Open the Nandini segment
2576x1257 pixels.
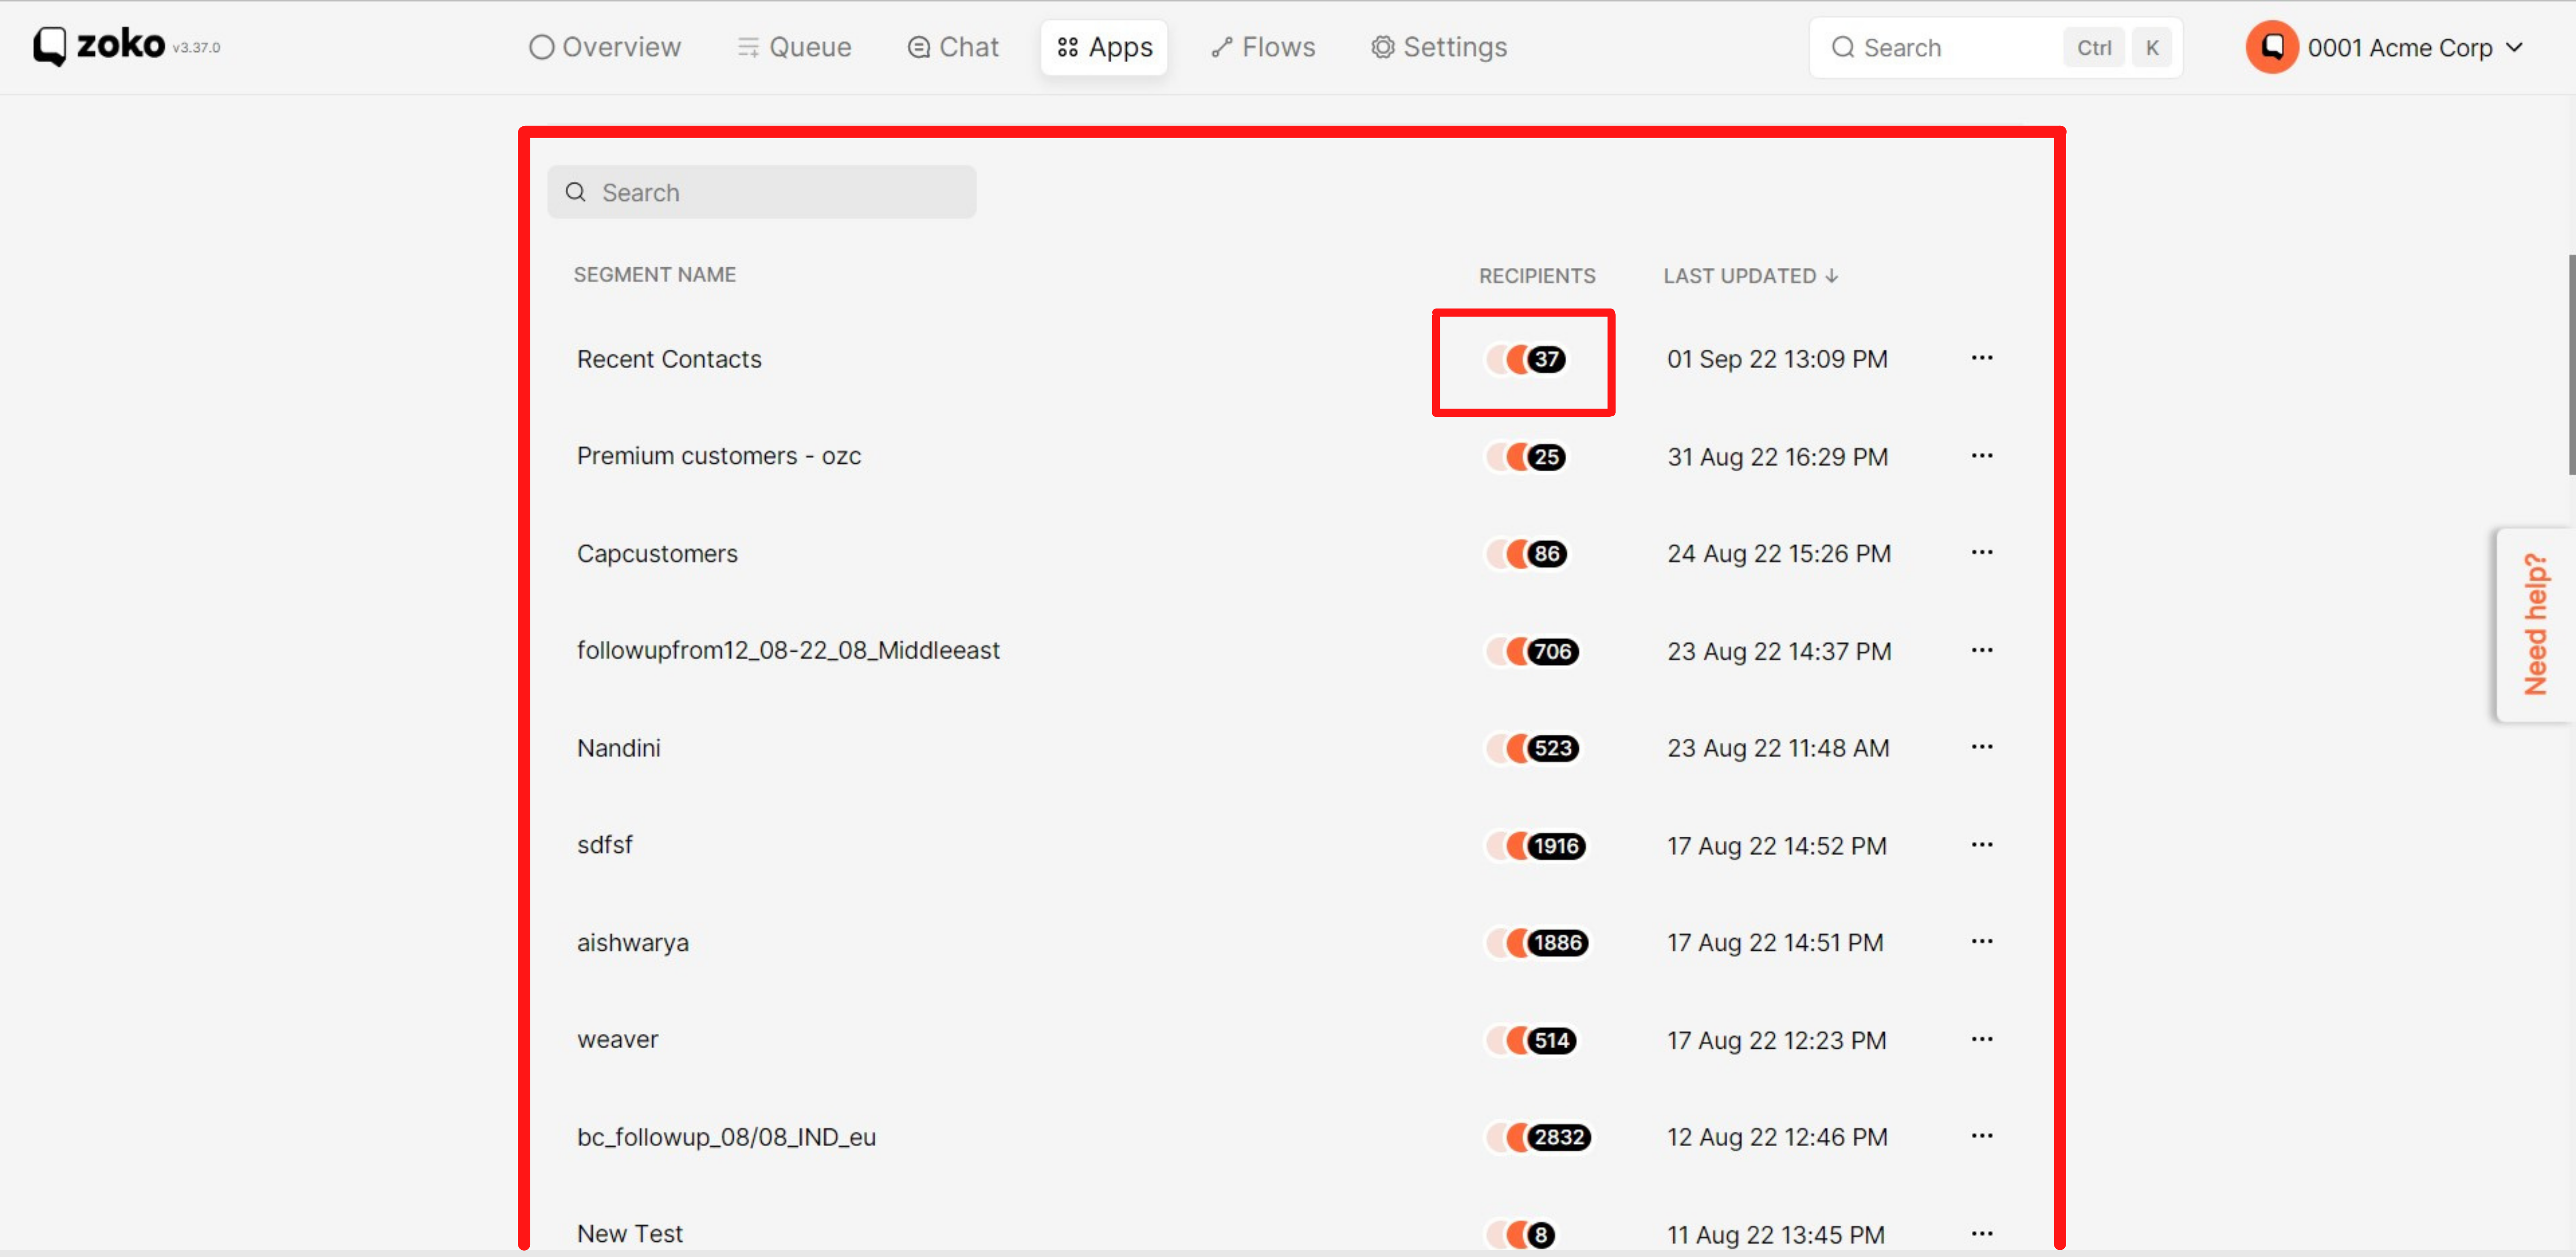pyautogui.click(x=618, y=748)
